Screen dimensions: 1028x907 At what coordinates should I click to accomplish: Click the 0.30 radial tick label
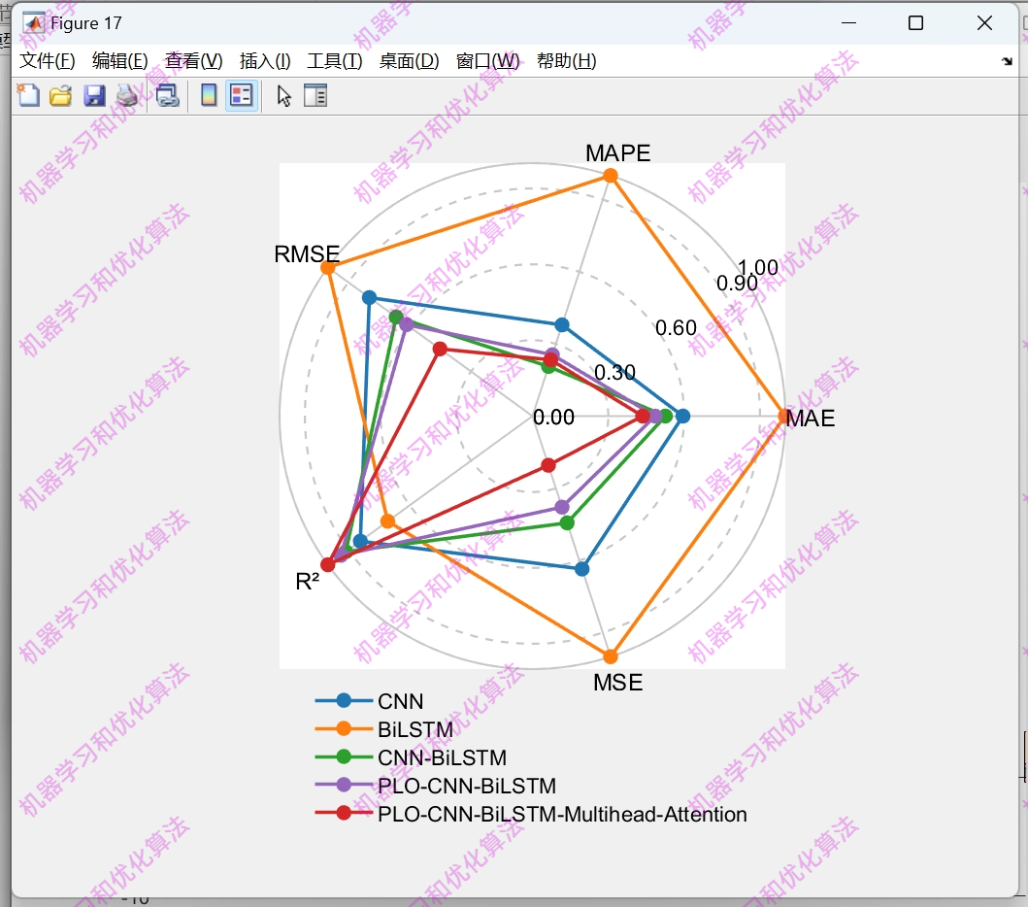(615, 373)
